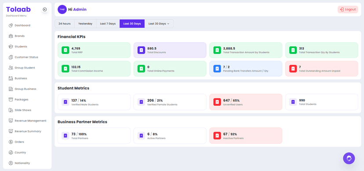The image size is (364, 171).
Task: Click the blue Pending Bank Transfers icon
Action: (217, 69)
